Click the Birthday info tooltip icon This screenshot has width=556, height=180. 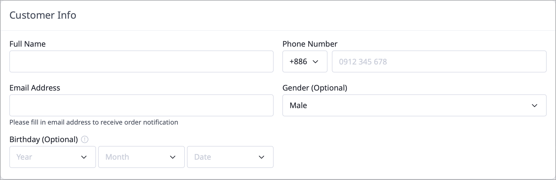coord(85,140)
